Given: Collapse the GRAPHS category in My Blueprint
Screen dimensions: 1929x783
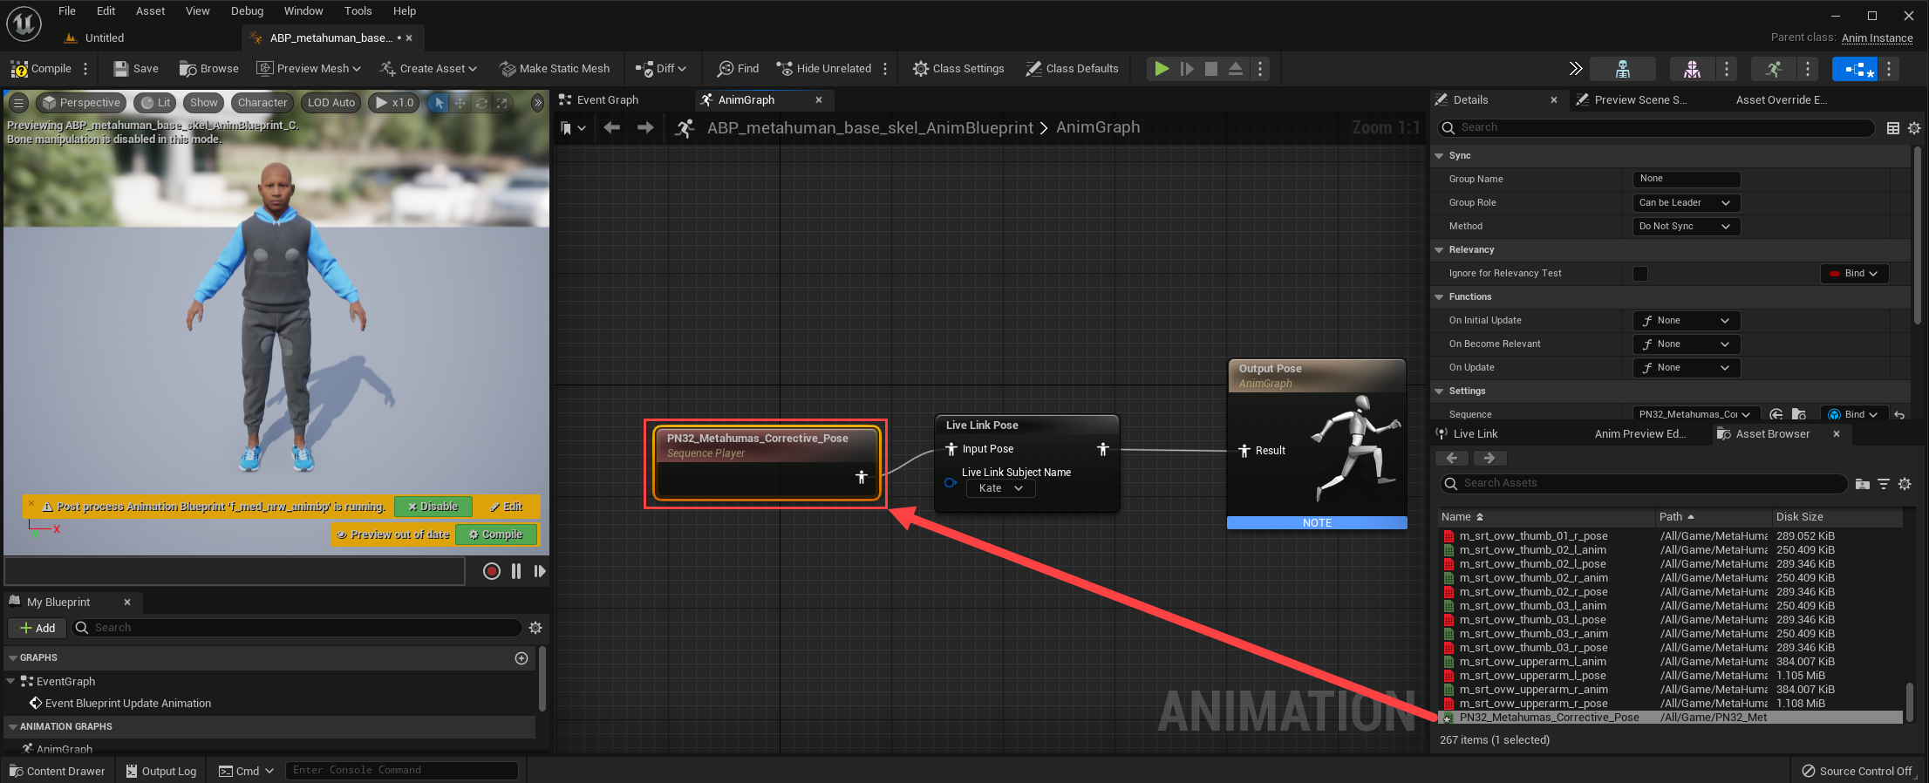Looking at the screenshot, I should [x=13, y=657].
